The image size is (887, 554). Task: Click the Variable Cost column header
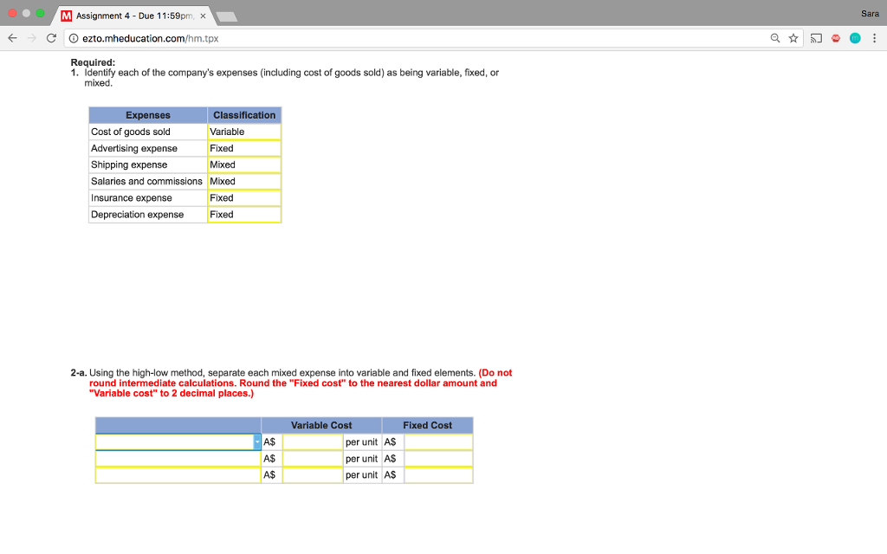(x=321, y=425)
